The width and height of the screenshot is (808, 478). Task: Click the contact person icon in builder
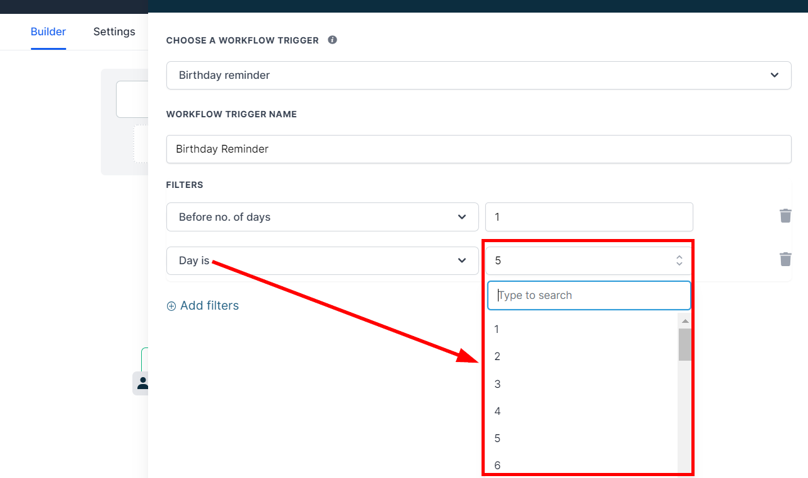coord(142,383)
